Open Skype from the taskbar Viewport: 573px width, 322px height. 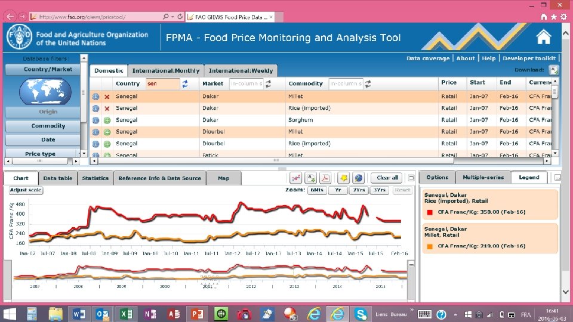point(361,314)
